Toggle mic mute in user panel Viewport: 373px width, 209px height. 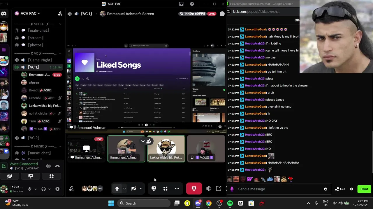29,189
